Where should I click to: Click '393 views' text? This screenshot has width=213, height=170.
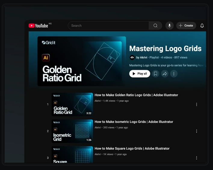[109, 128]
